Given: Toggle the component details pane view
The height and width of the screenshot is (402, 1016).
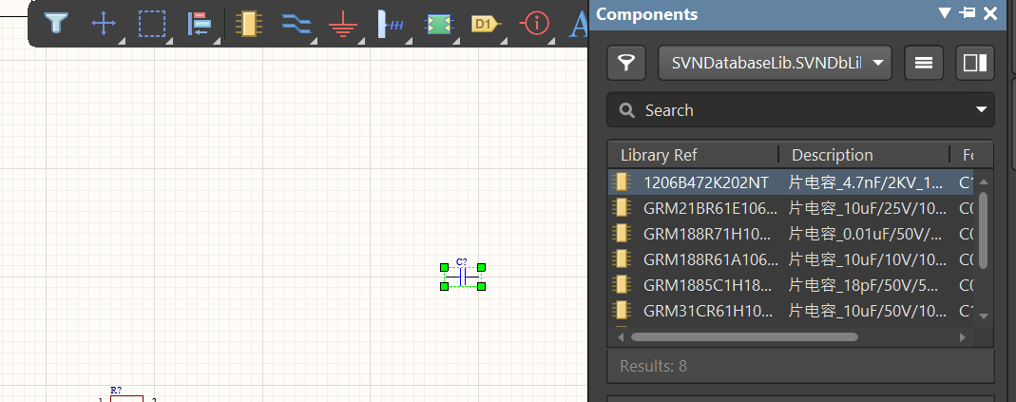Looking at the screenshot, I should point(975,63).
